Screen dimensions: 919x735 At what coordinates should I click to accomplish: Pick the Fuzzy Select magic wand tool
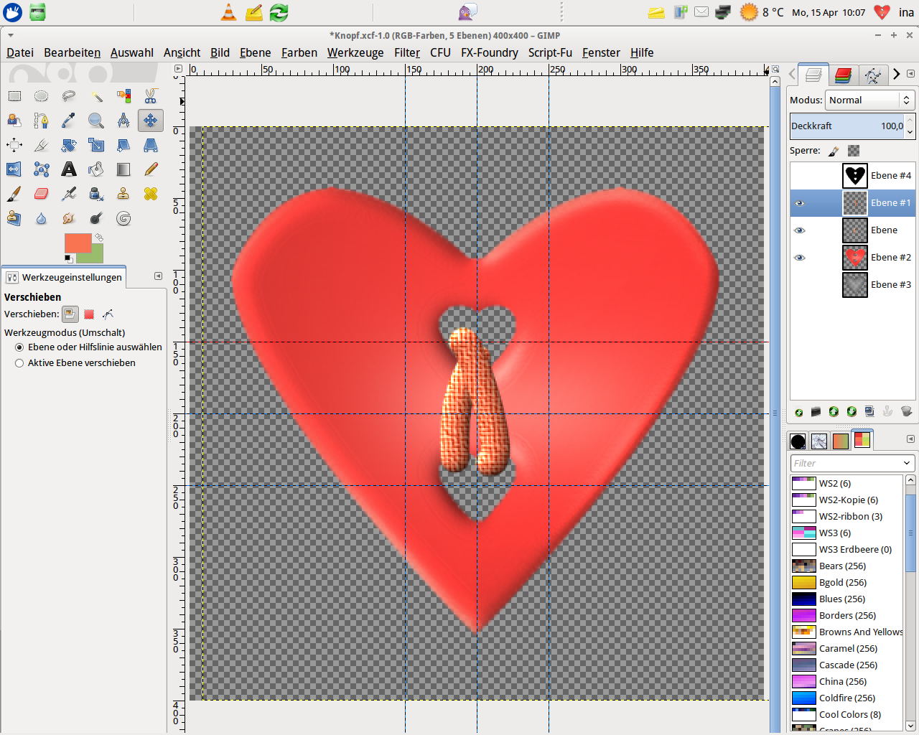[96, 96]
